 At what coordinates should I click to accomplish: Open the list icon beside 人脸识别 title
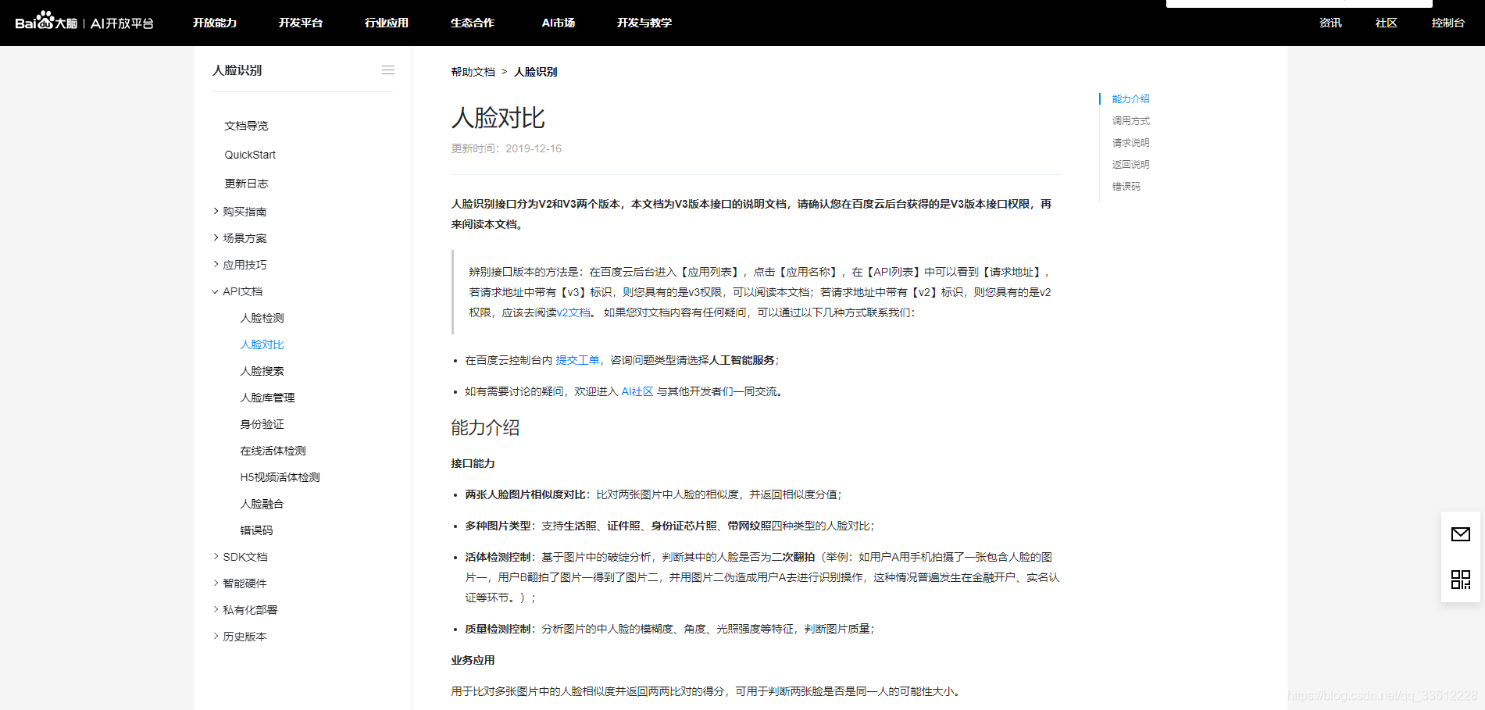[x=388, y=70]
